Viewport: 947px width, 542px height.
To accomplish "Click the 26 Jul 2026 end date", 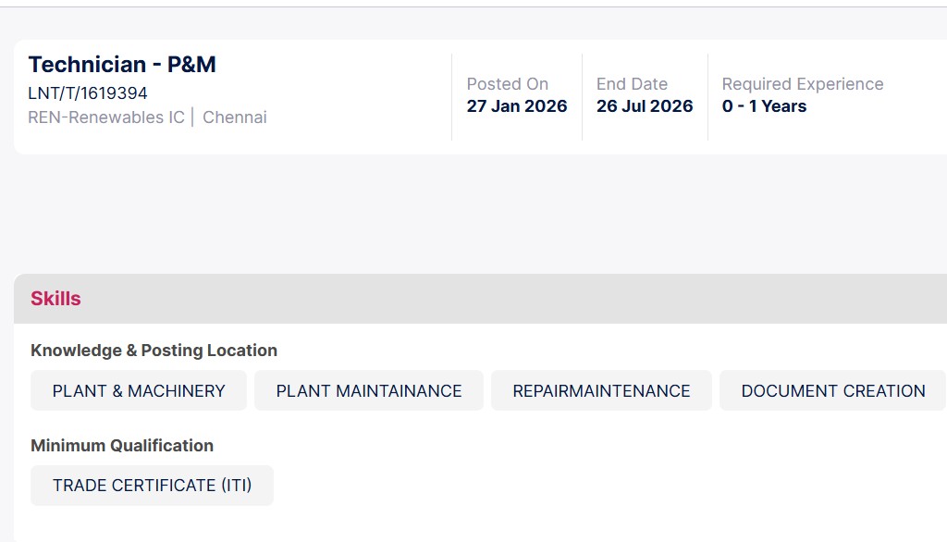I will click(645, 106).
